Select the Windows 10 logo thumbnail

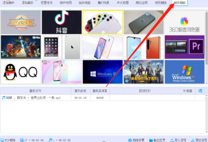[103, 72]
